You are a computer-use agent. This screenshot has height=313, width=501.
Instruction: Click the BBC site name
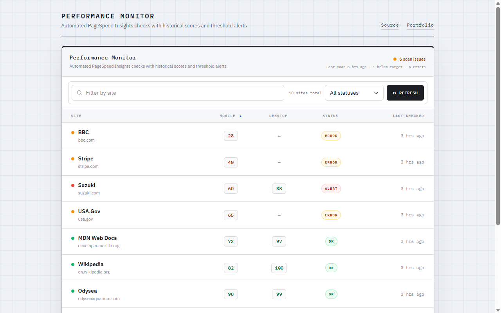point(83,132)
